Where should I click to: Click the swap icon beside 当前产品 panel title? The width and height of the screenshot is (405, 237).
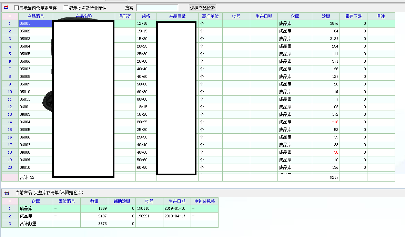[6, 193]
